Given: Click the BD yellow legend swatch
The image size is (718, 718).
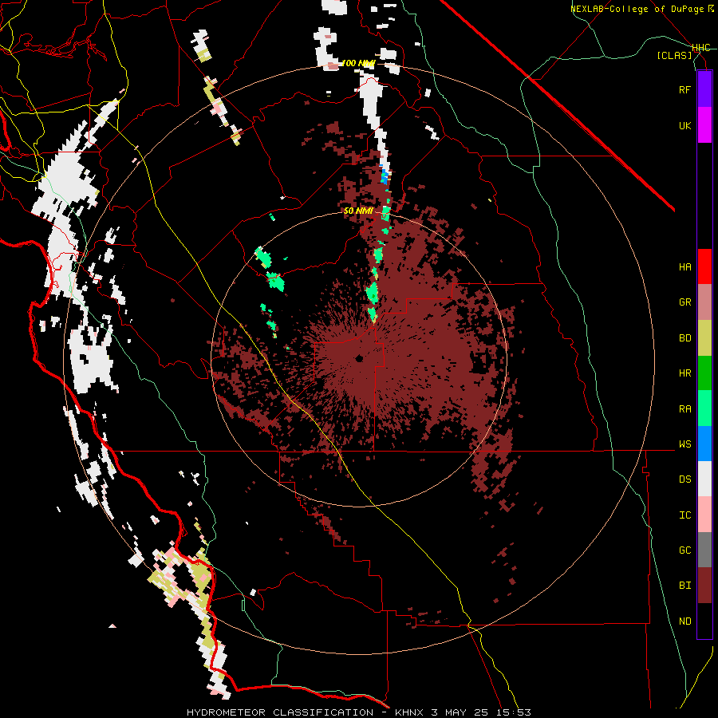Looking at the screenshot, I should 704,338.
